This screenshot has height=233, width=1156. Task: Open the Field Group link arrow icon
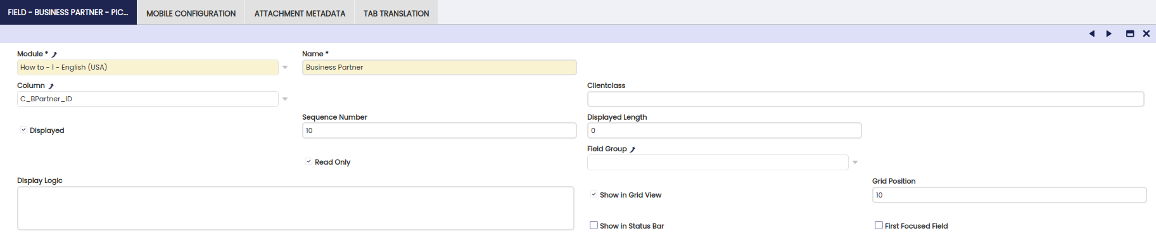(632, 149)
